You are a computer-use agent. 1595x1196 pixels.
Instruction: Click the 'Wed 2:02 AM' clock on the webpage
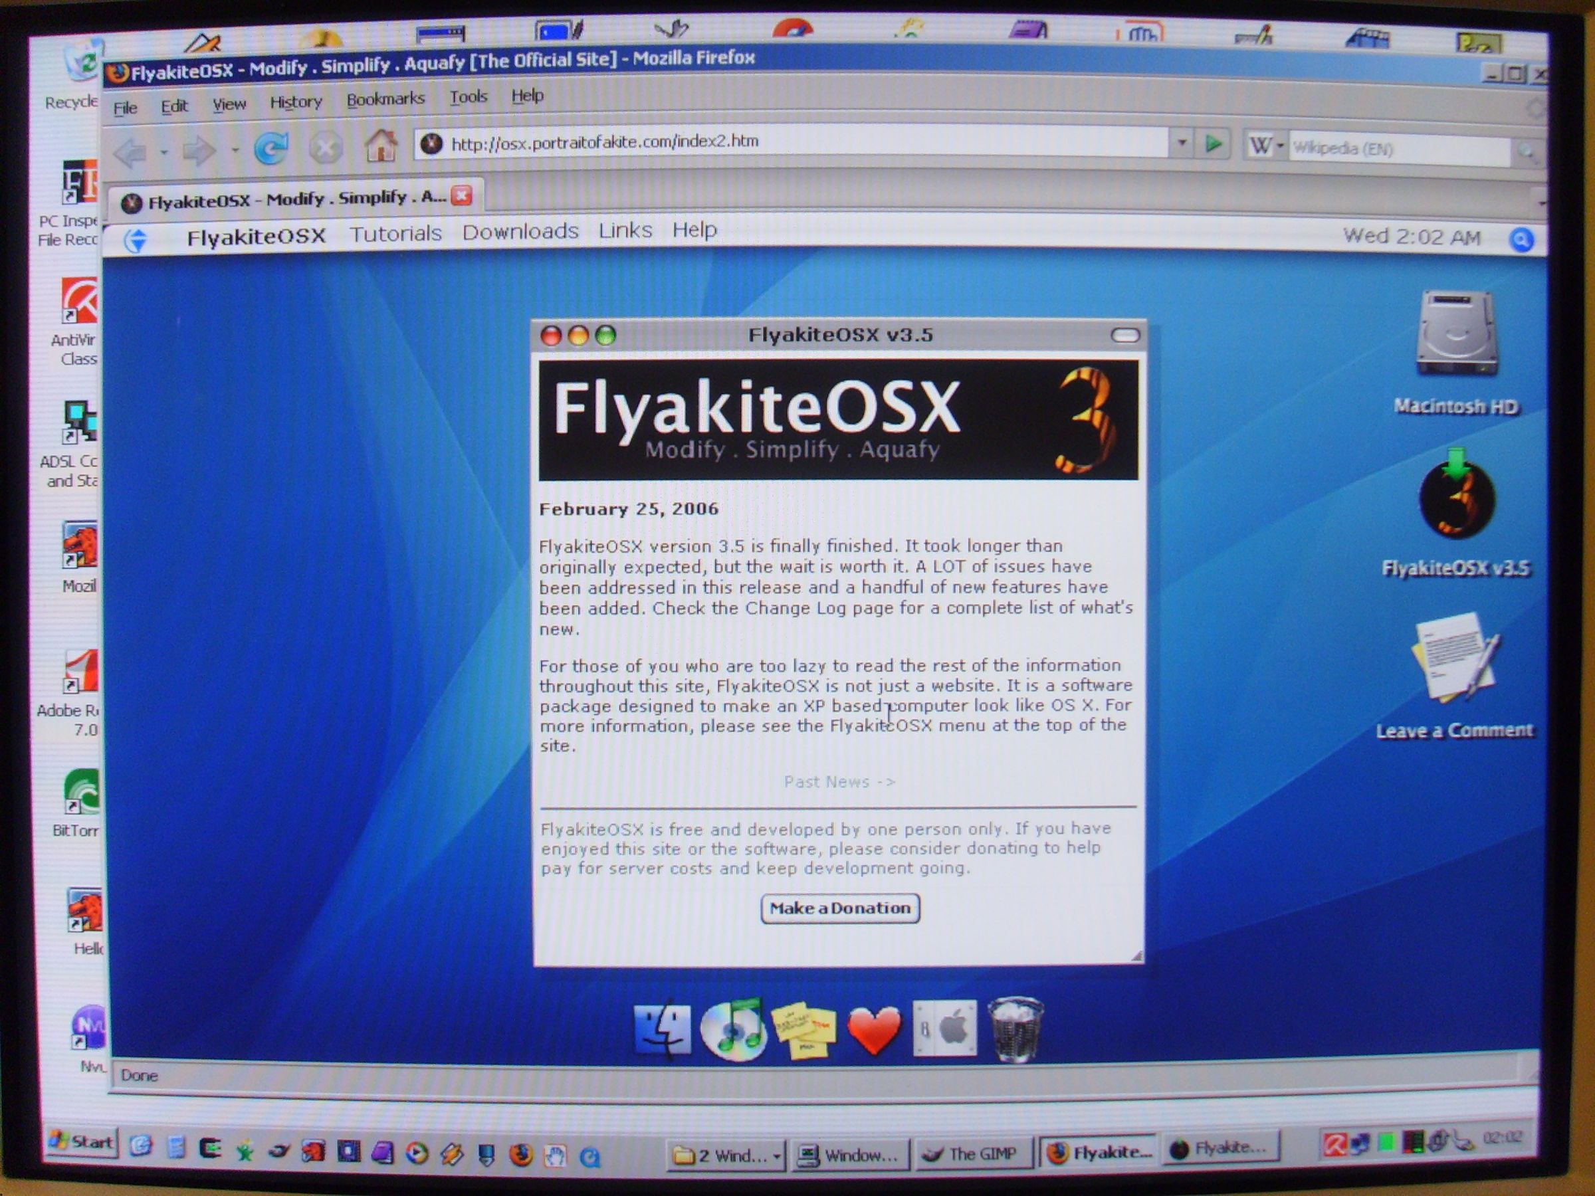coord(1411,237)
